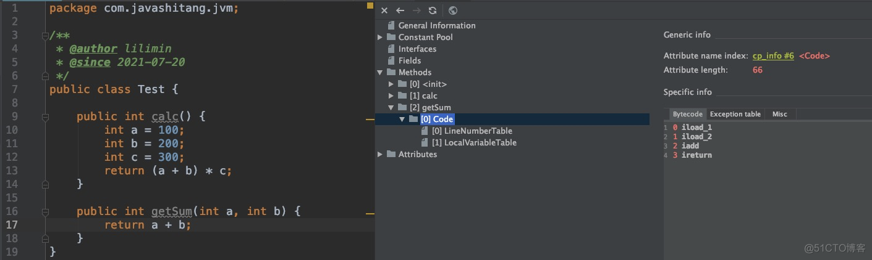This screenshot has height=260, width=872.
Task: Close the jclasslib bytecode viewer panel
Action: coord(384,10)
